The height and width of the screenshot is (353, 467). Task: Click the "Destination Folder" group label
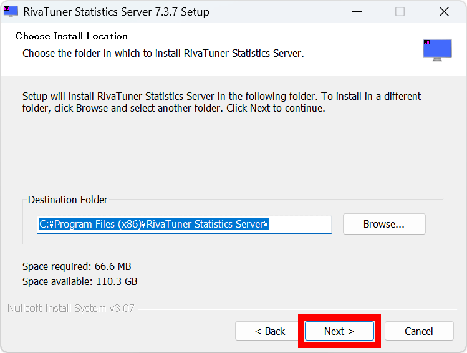(x=68, y=200)
